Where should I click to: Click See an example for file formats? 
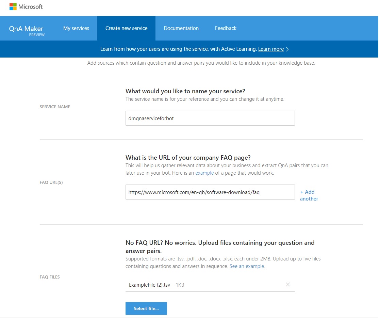(246, 266)
